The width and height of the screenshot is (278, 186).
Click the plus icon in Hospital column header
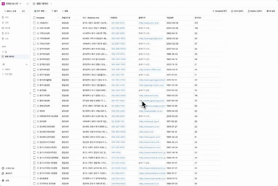pyautogui.click(x=58, y=18)
